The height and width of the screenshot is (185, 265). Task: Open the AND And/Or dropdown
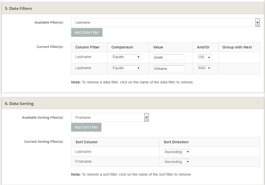204,68
